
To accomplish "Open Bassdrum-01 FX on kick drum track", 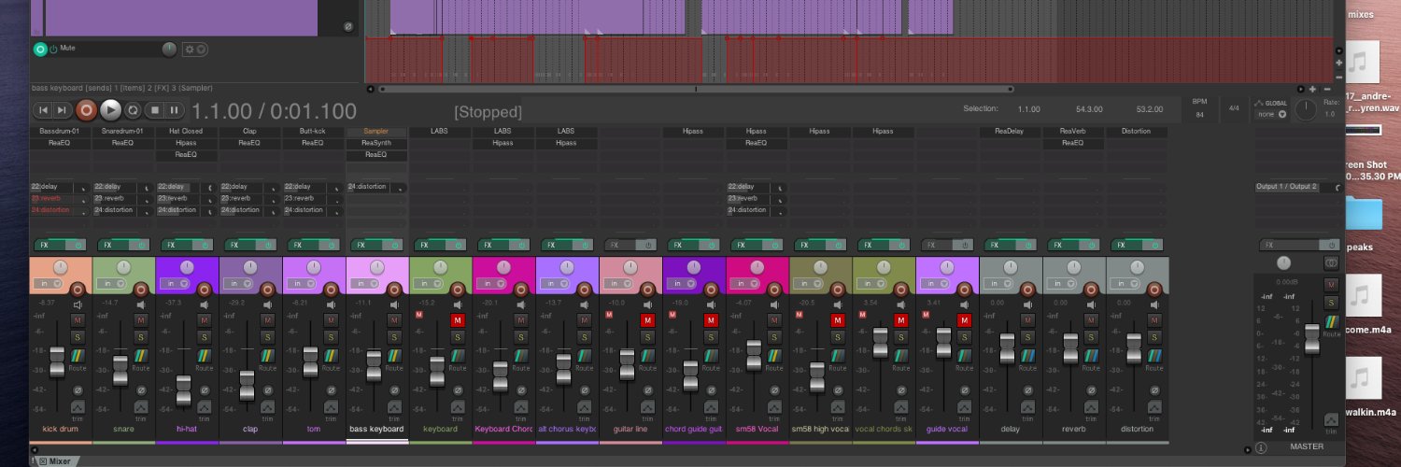I will [x=60, y=132].
